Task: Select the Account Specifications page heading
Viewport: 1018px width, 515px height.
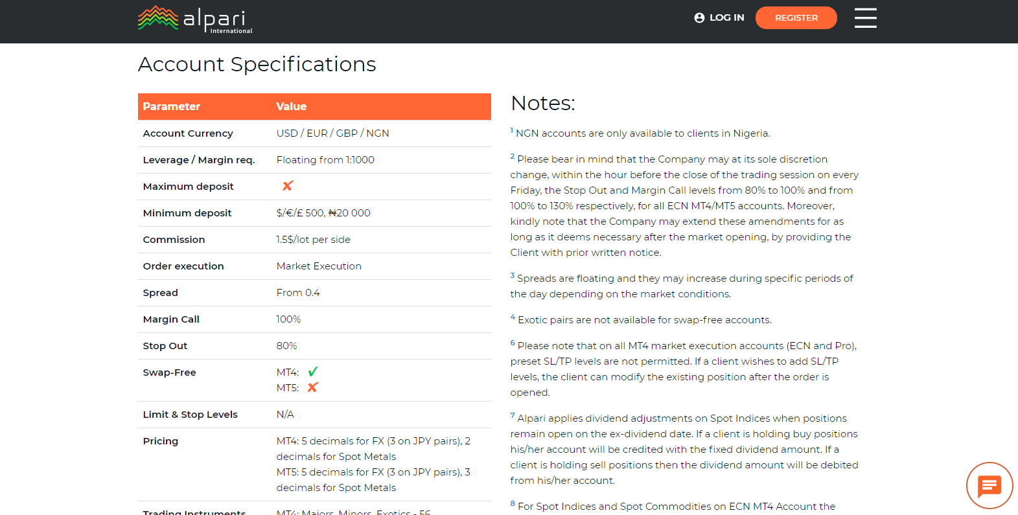Action: coord(257,64)
